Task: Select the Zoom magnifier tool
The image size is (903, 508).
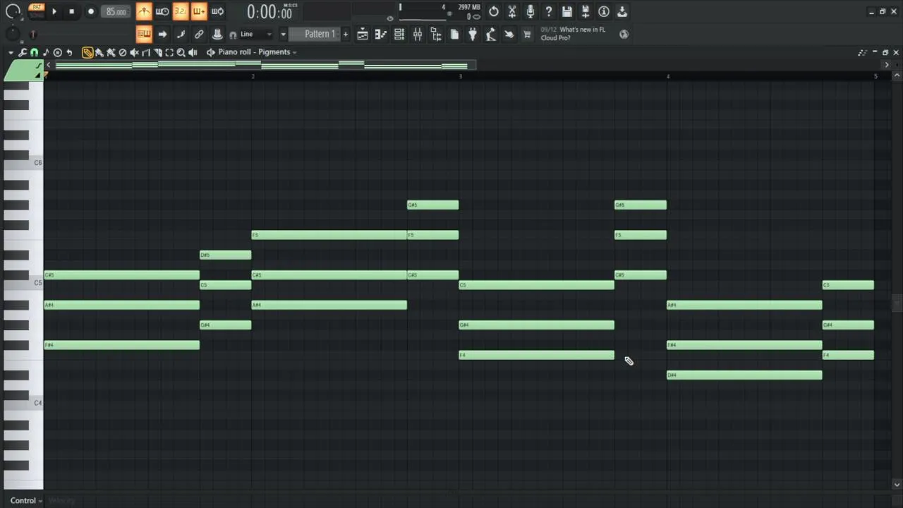Action: point(181,52)
